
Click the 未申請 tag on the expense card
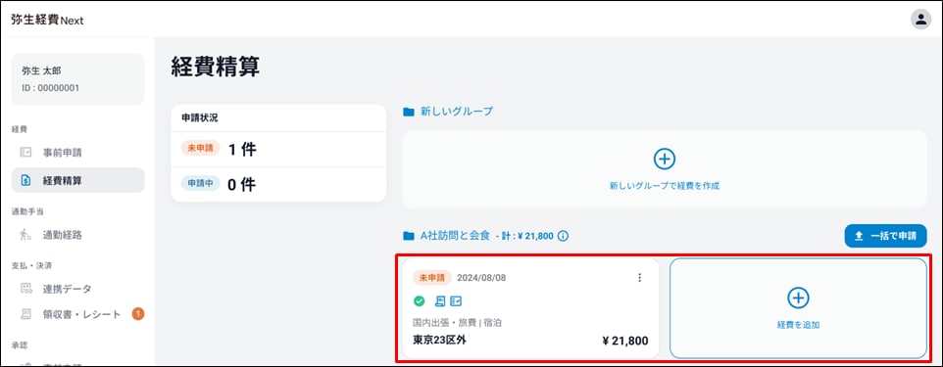pyautogui.click(x=431, y=278)
